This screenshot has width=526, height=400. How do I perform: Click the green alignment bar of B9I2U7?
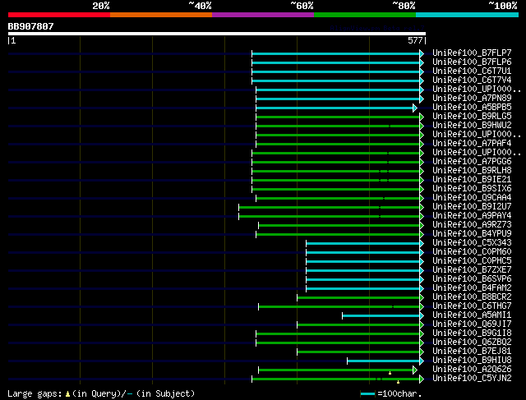pos(330,208)
